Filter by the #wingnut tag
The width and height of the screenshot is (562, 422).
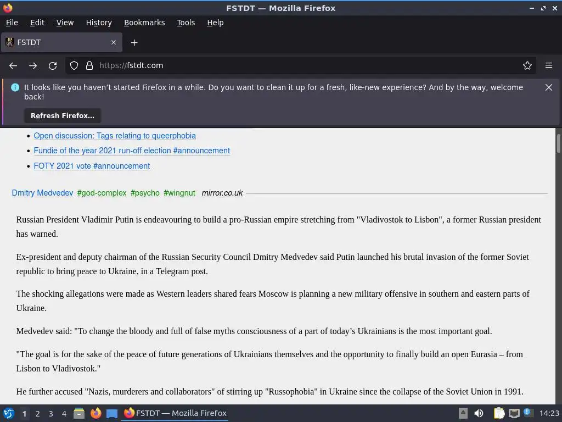point(179,193)
